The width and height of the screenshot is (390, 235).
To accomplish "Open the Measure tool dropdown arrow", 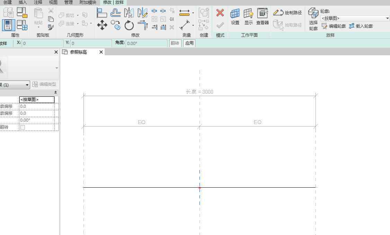I will pyautogui.click(x=193, y=13).
